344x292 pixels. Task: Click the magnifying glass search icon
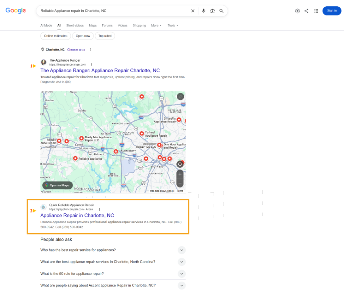[222, 11]
